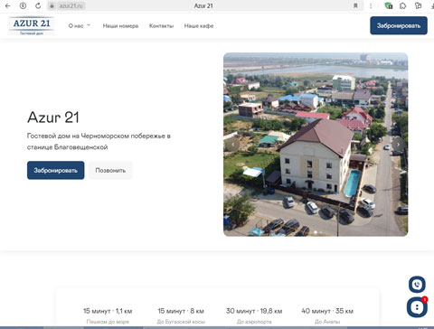
Task: Expand the "О нас" dropdown menu
Action: point(80,26)
